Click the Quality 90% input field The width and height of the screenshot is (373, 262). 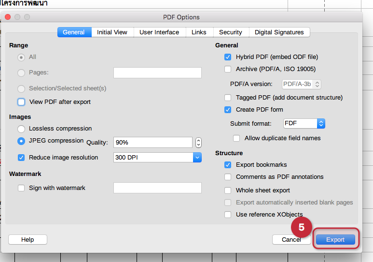pyautogui.click(x=152, y=143)
